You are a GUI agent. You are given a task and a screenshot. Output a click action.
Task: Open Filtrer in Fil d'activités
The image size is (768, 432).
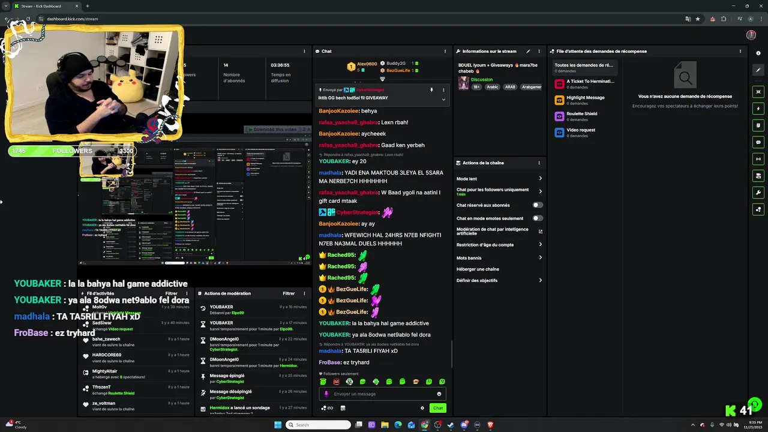pos(171,293)
